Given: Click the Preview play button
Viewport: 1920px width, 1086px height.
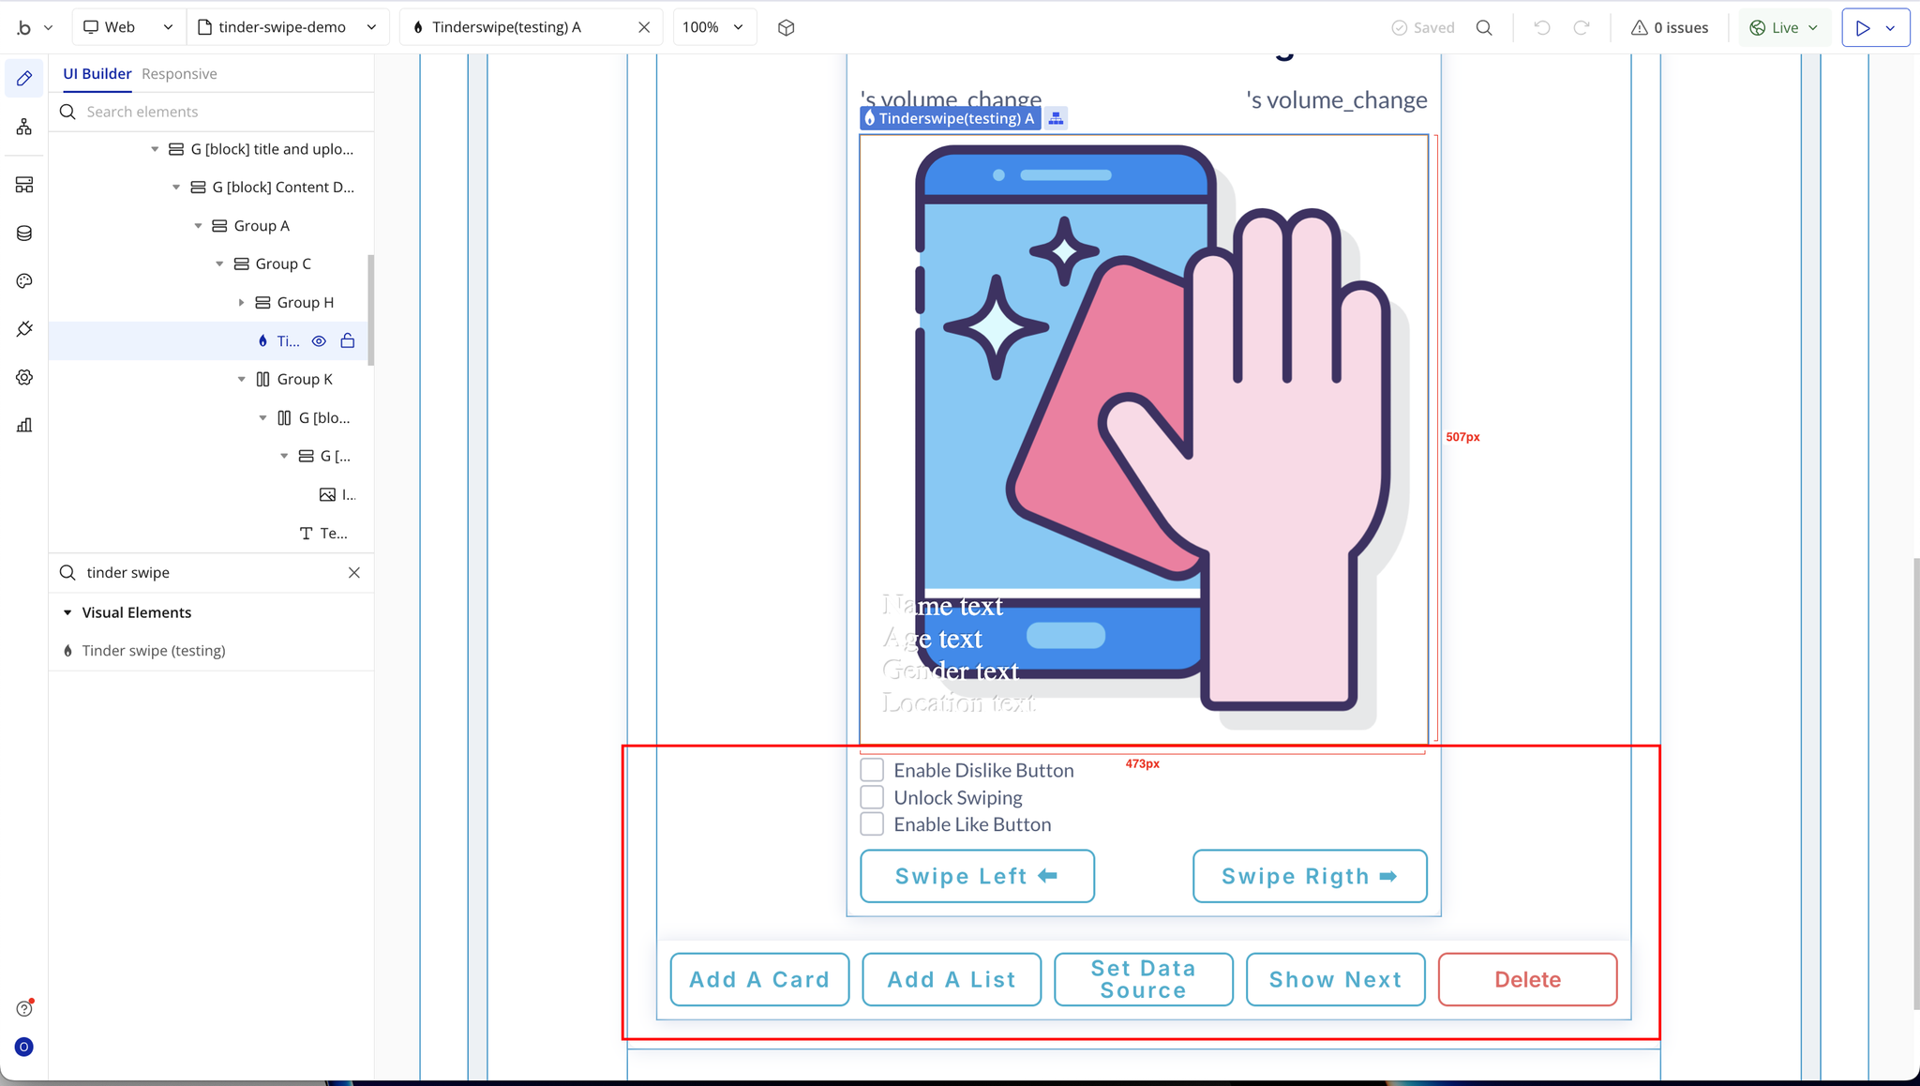Looking at the screenshot, I should (x=1863, y=27).
